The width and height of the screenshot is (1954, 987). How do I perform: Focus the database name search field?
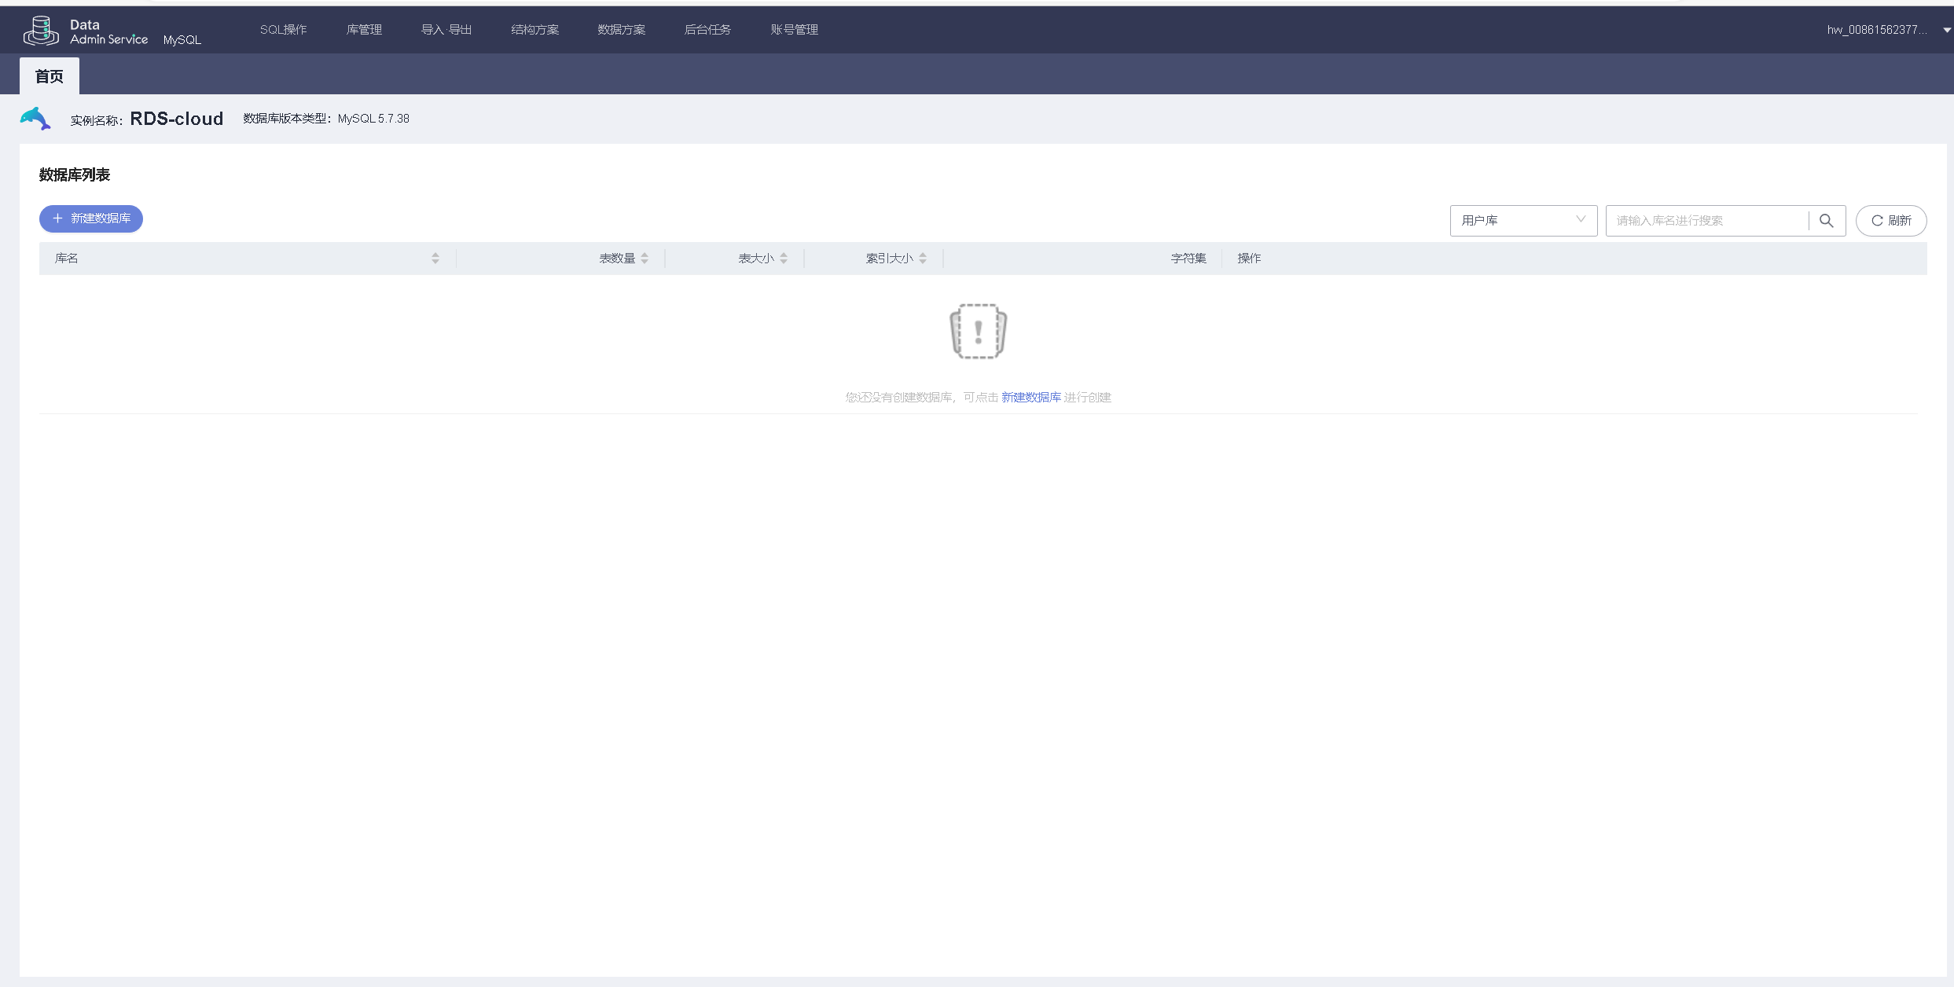click(x=1706, y=221)
